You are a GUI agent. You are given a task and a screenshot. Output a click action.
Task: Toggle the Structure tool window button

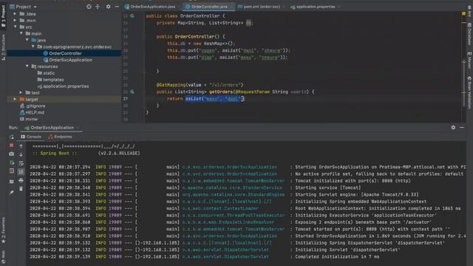coord(3,47)
